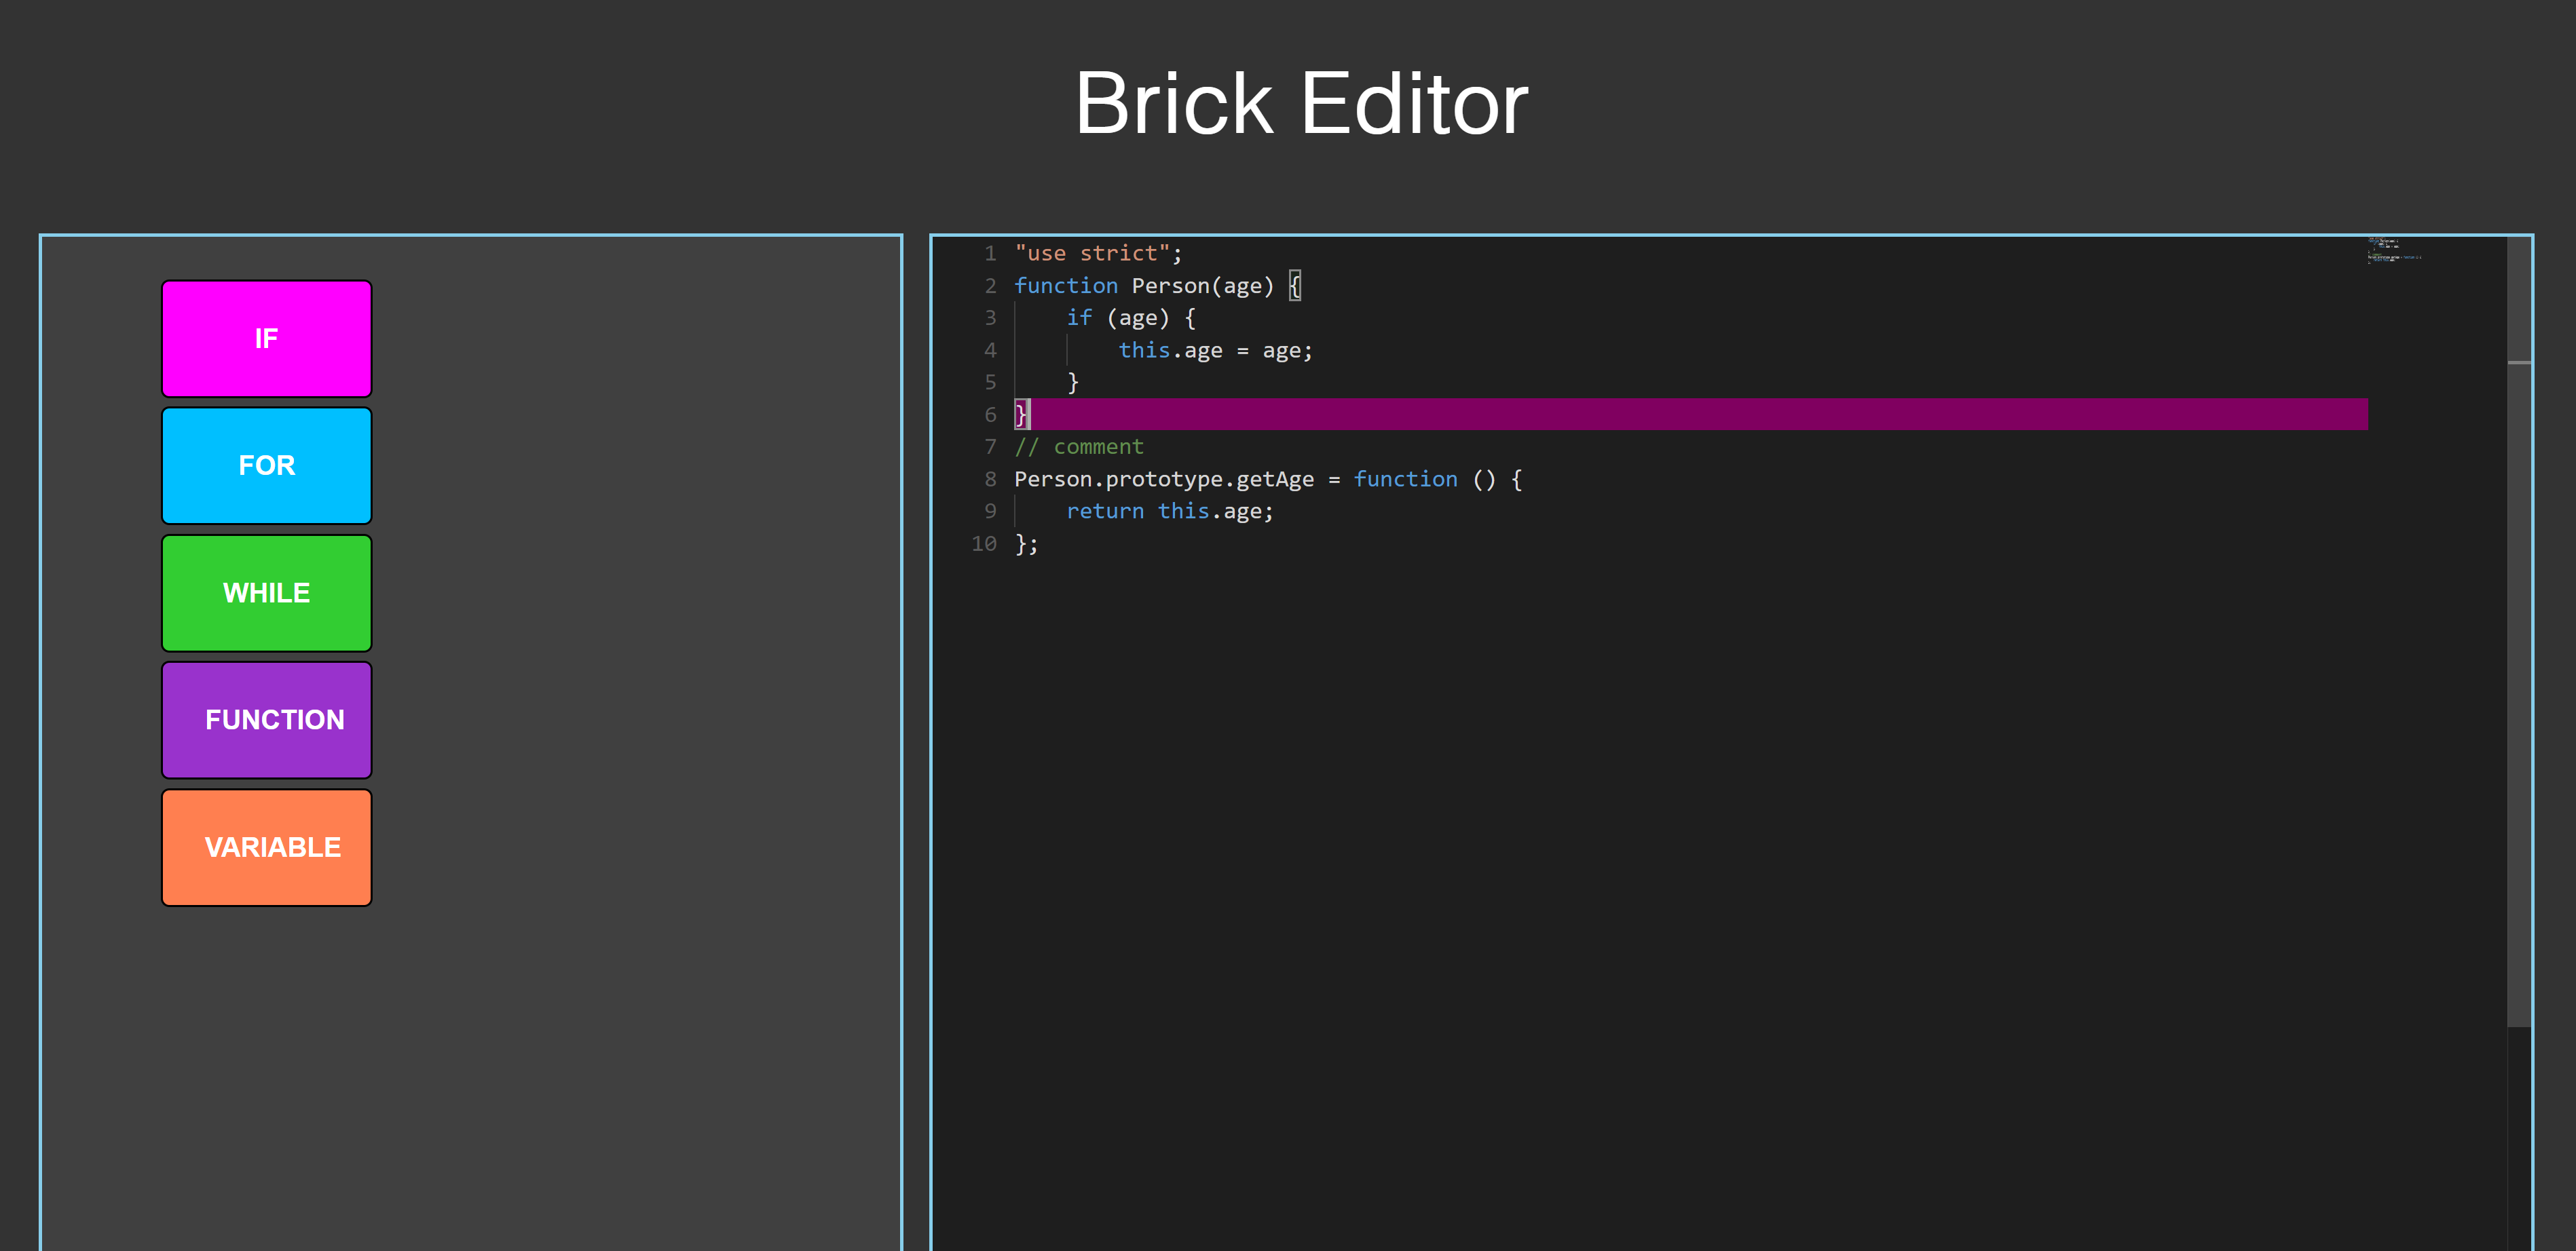2576x1251 pixels.
Task: Click this.age = age on line 4
Action: point(1215,349)
